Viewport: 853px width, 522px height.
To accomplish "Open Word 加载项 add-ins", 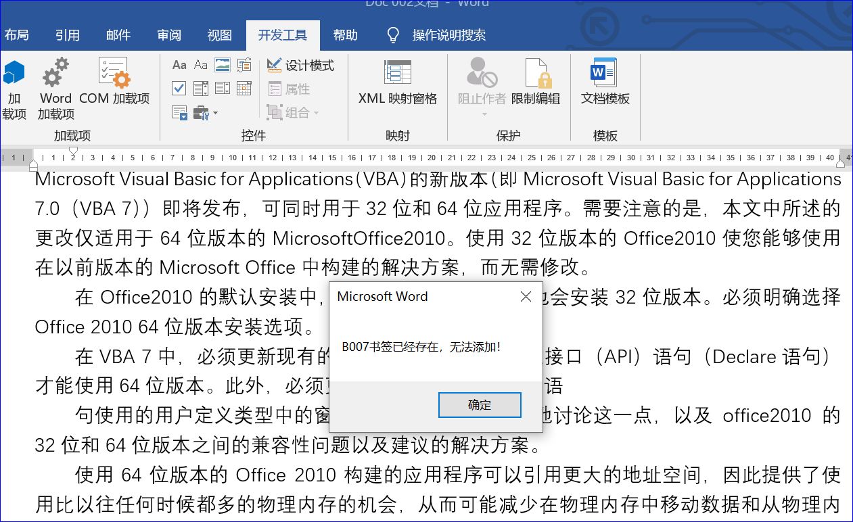I will [56, 89].
